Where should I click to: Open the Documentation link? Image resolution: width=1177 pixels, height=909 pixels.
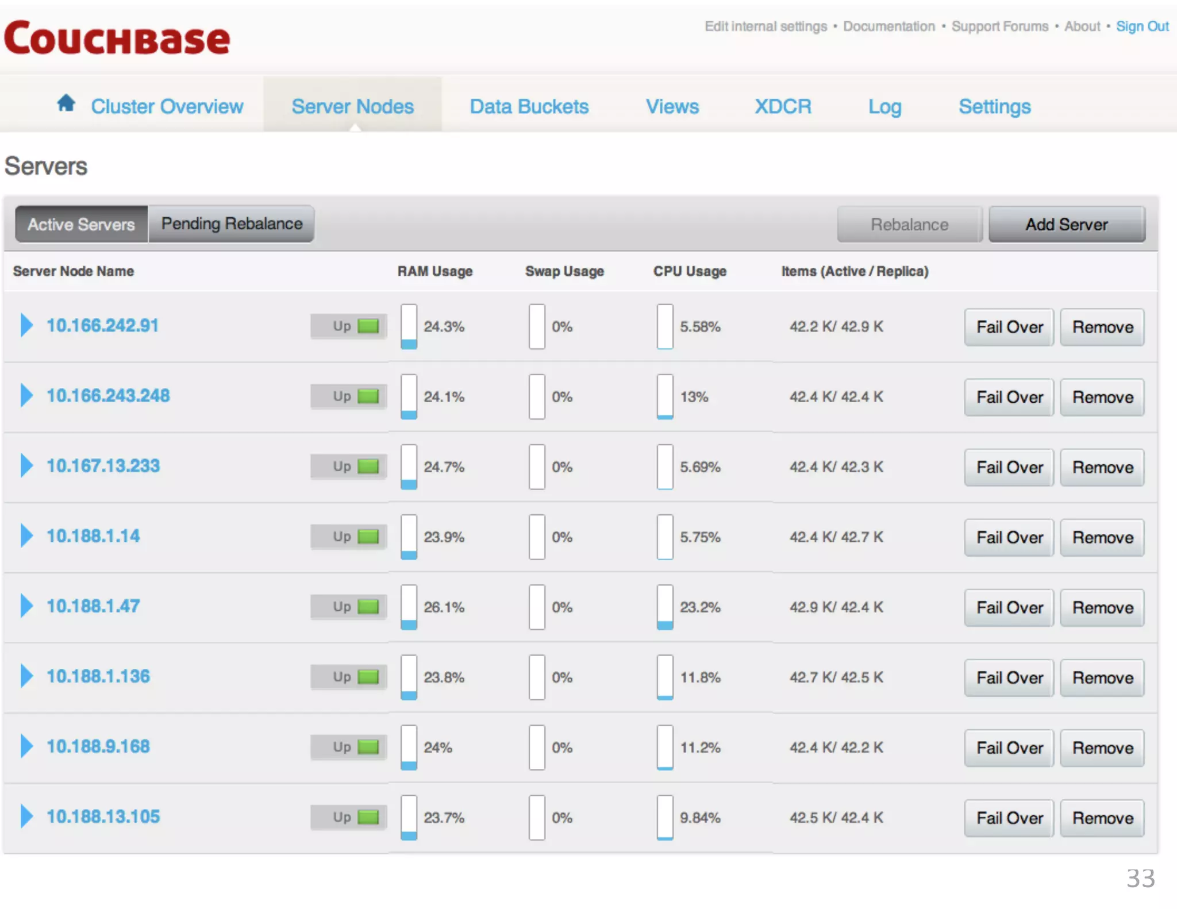(889, 26)
